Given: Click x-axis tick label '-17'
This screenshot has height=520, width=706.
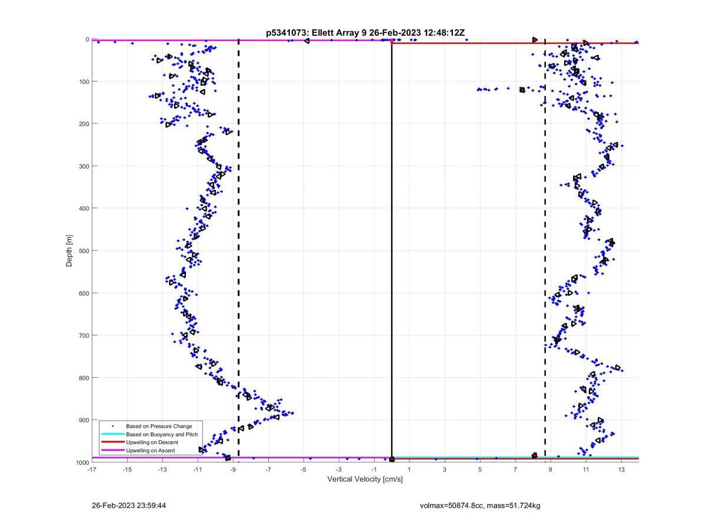Looking at the screenshot, I should [x=92, y=469].
